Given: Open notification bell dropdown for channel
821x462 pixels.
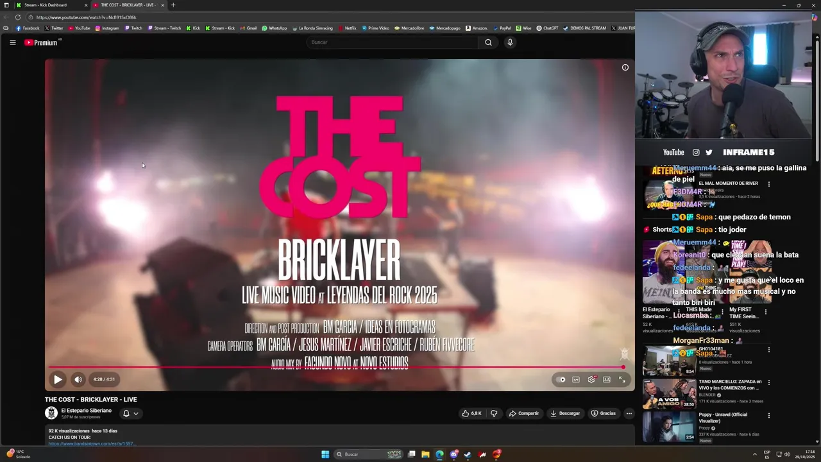Looking at the screenshot, I should tap(131, 413).
